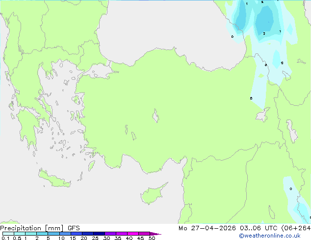
Task: Click the 45–50 mm legend color swatch
Action: point(144,234)
